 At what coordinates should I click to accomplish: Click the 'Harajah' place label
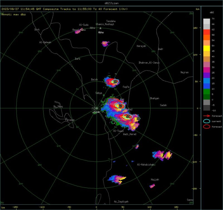pos(141,46)
